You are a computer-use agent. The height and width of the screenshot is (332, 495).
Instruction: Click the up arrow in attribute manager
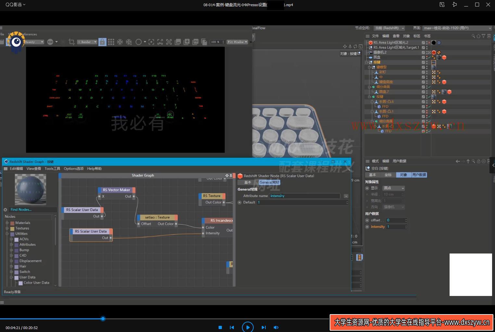point(468,161)
